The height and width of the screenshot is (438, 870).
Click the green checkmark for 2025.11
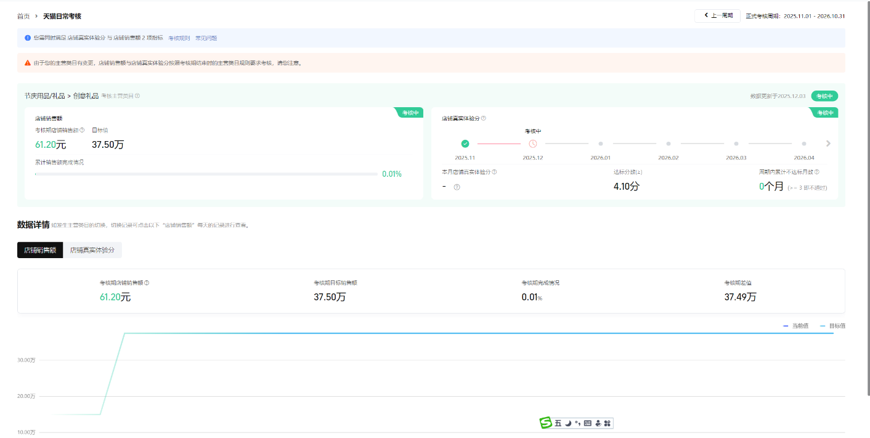(x=465, y=144)
